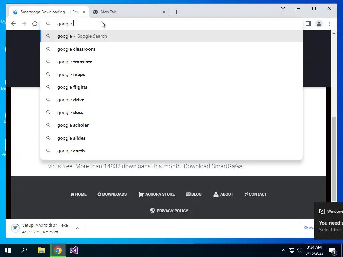Open Visual Studio from the taskbar
The height and width of the screenshot is (257, 343).
tap(74, 250)
